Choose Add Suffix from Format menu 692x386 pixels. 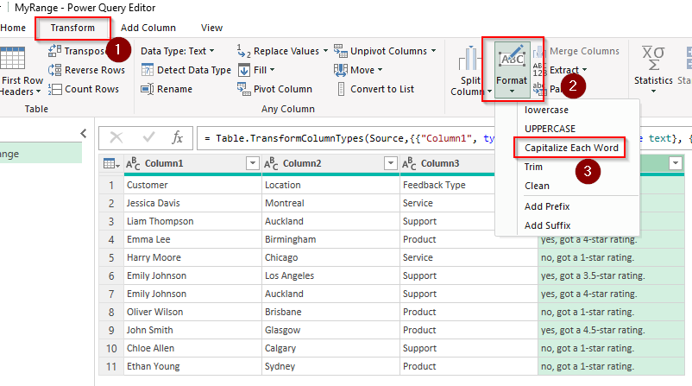pos(547,225)
